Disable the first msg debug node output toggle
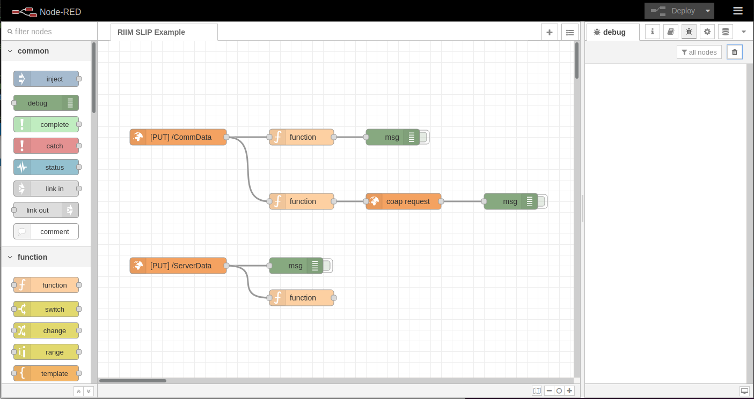The image size is (754, 399). 422,137
